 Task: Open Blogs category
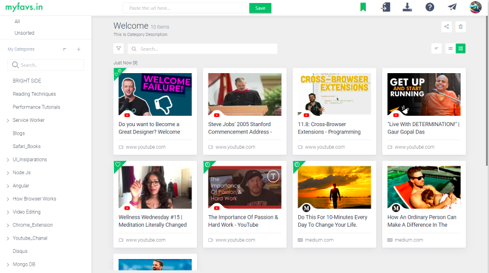pos(19,133)
